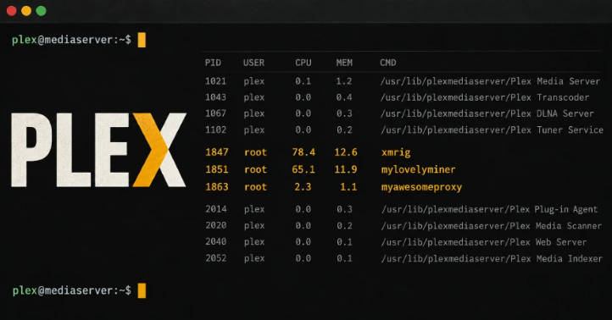
Task: Select the Plex DLNA Server command path
Action: click(487, 113)
